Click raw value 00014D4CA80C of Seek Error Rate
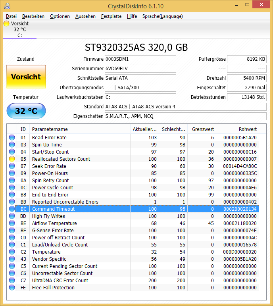The width and height of the screenshot is (273, 306). pos(240,166)
